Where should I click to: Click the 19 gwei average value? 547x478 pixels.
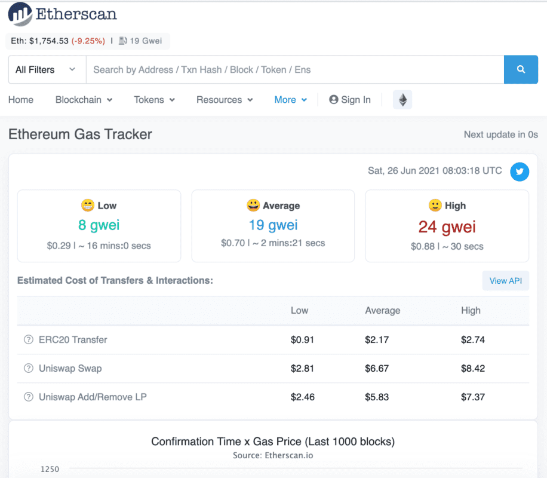[273, 225]
